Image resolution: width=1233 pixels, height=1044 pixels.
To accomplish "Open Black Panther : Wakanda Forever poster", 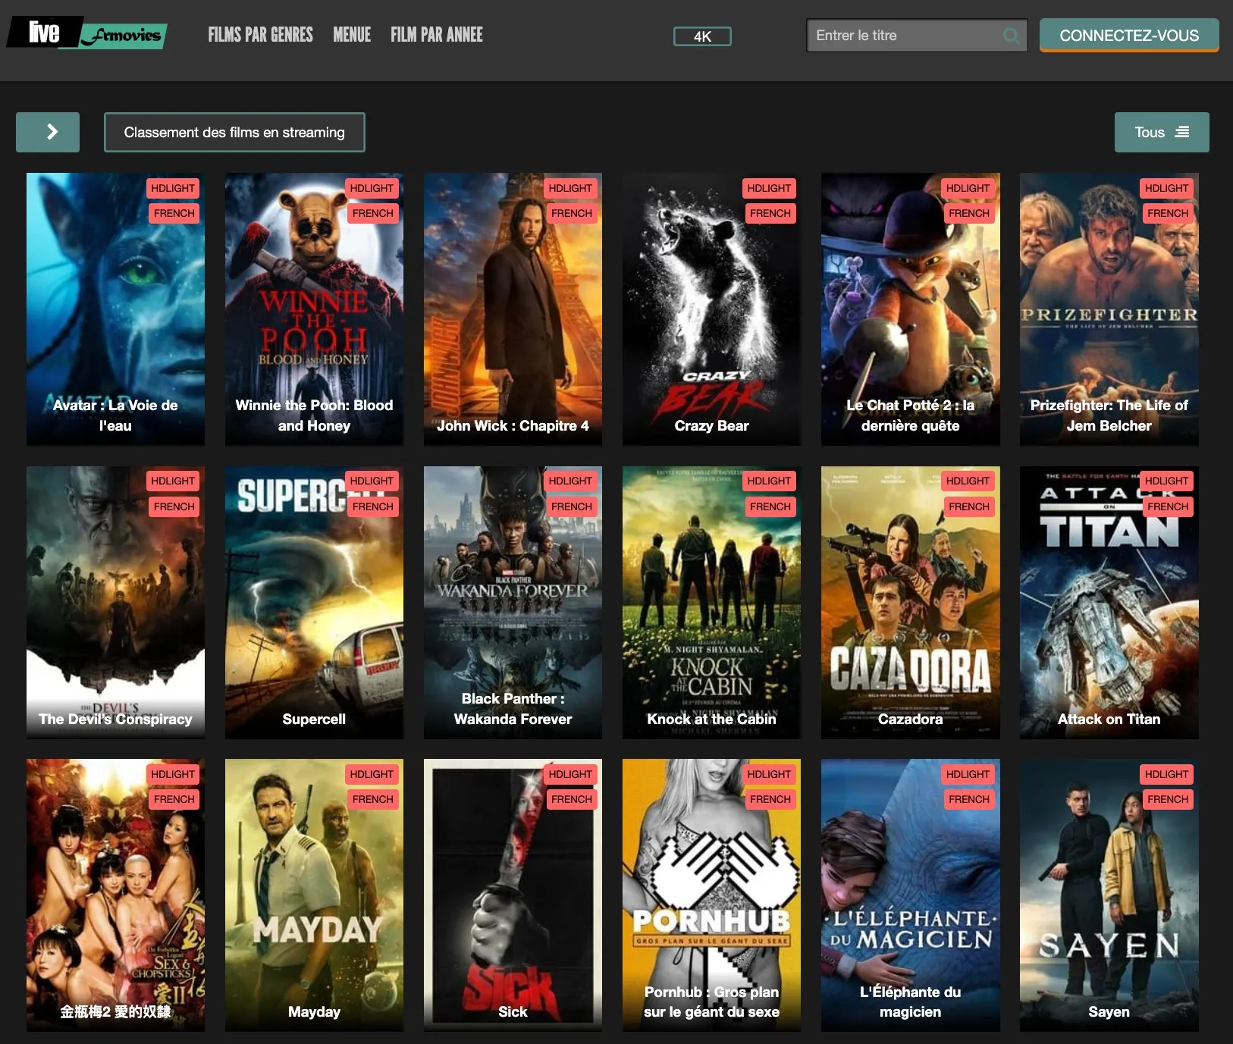I will tap(513, 603).
